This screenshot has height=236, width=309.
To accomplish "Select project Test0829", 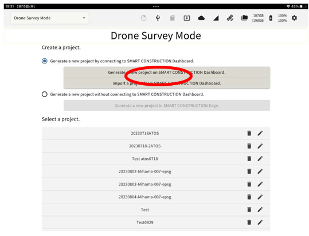I will pyautogui.click(x=145, y=222).
